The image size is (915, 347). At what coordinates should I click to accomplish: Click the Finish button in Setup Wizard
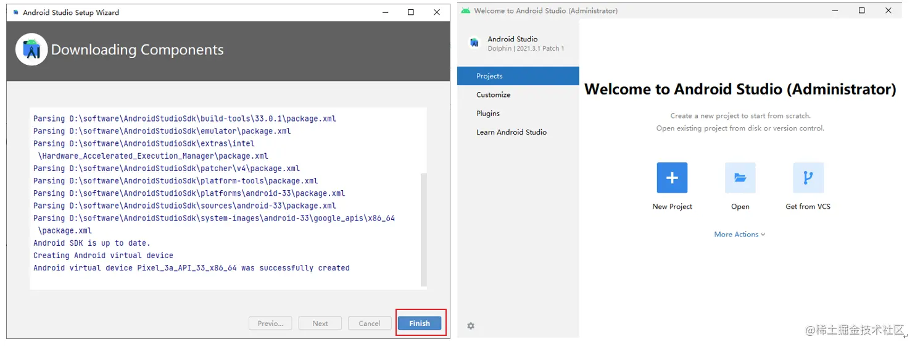(x=420, y=323)
